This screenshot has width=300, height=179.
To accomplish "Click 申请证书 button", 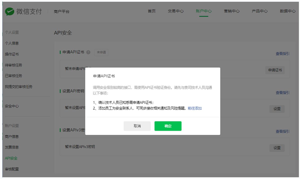I will pos(275,70).
